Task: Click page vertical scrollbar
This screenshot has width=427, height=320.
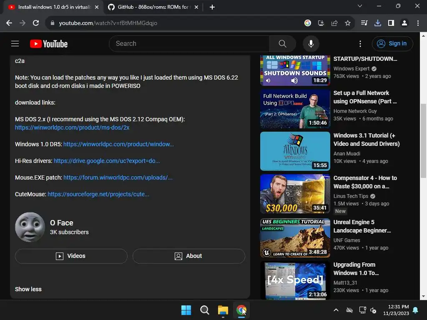Action: [x=423, y=140]
